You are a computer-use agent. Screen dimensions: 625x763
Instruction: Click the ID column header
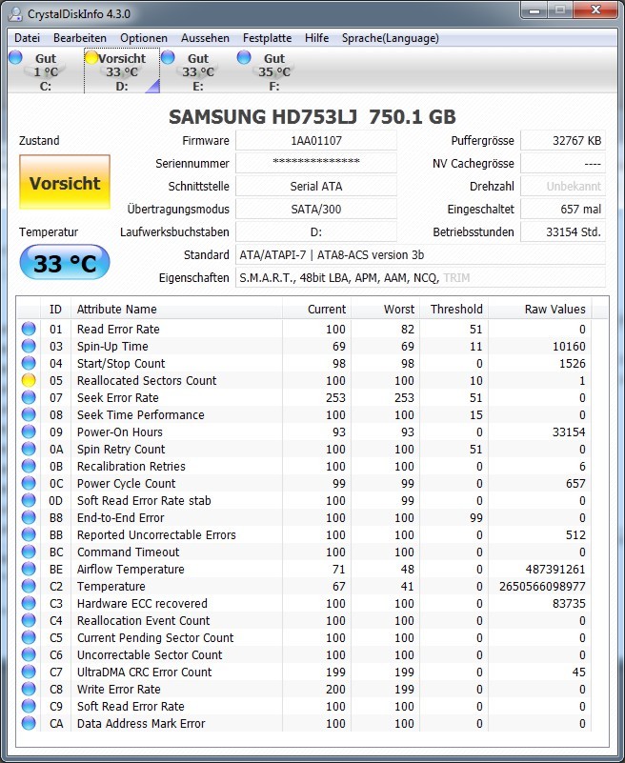(55, 309)
